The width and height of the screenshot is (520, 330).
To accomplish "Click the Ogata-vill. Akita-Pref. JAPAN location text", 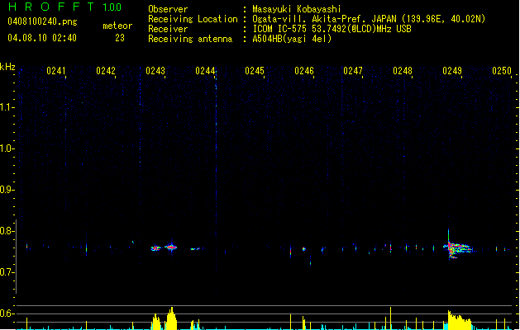I will click(369, 19).
